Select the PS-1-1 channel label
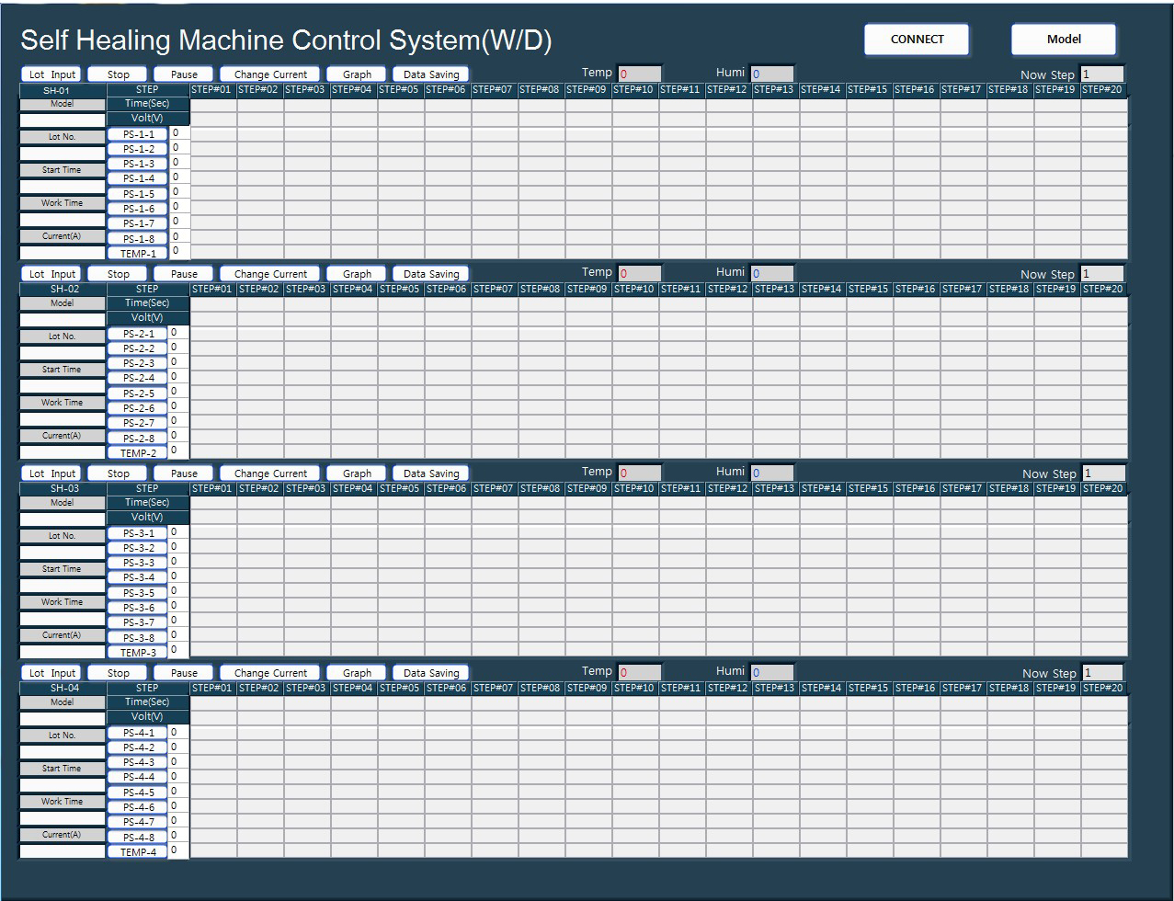 tap(139, 134)
